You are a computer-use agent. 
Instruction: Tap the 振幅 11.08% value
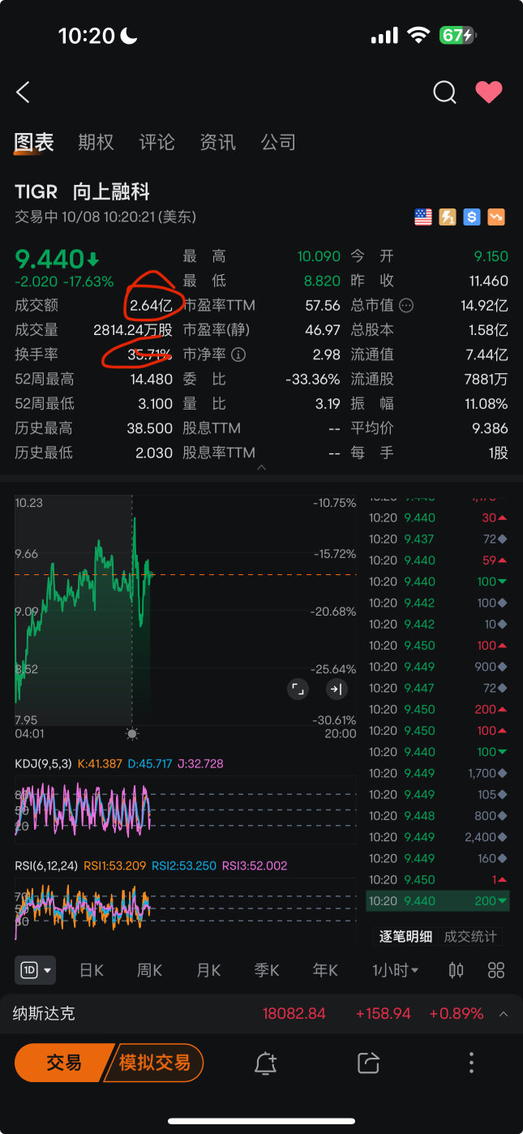(x=485, y=404)
